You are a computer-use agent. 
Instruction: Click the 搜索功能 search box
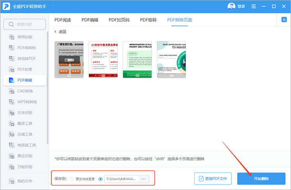24,24
